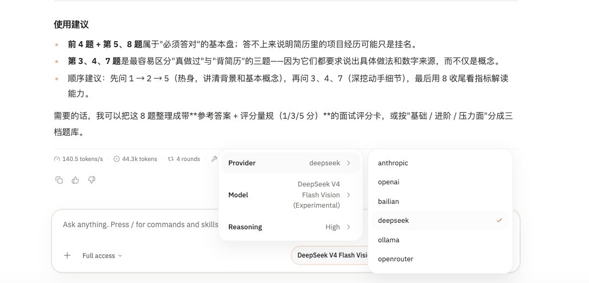Click the bullet starting with 顺序建议

point(288,86)
